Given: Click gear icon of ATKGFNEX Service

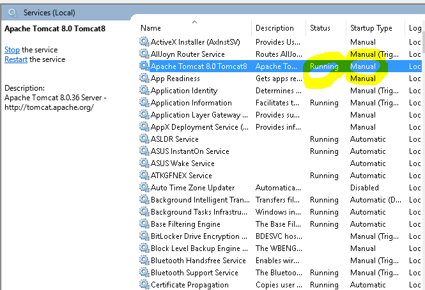Looking at the screenshot, I should (x=144, y=176).
